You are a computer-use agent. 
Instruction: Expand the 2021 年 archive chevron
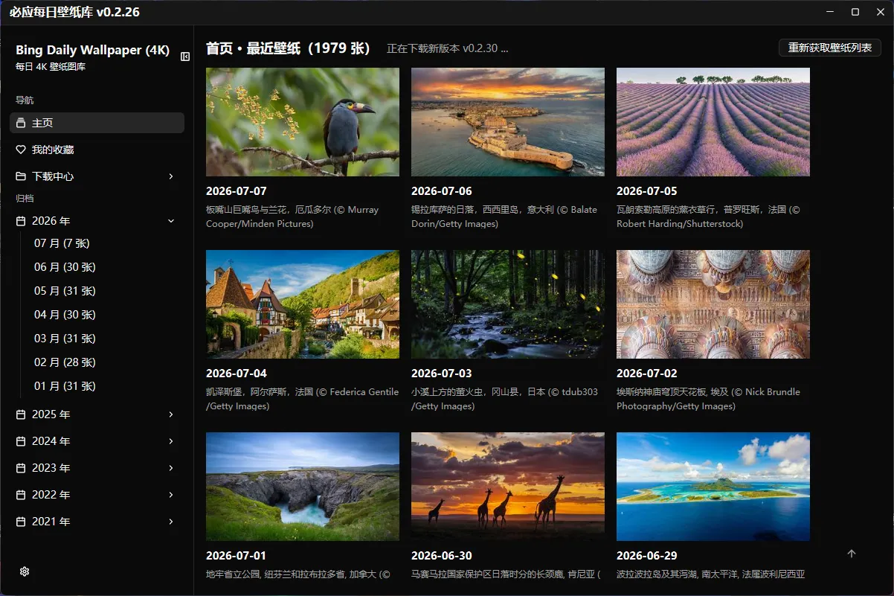tap(171, 522)
